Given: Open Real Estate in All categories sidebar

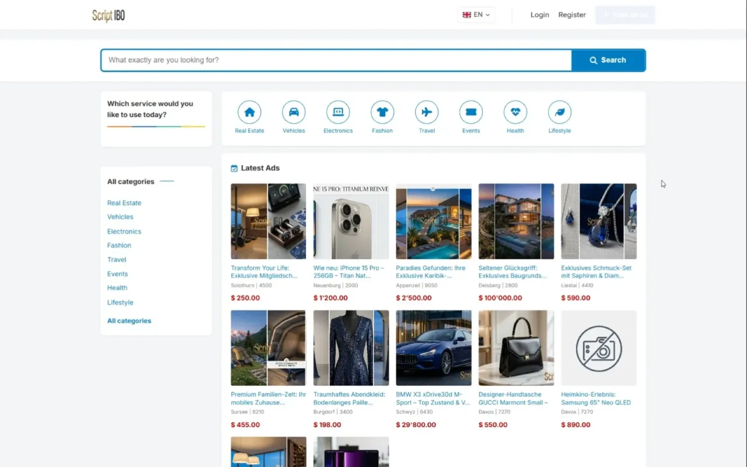Looking at the screenshot, I should click(124, 203).
